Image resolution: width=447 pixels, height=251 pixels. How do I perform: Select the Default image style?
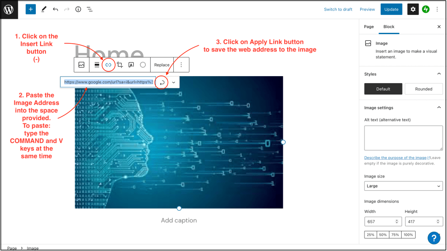383,89
